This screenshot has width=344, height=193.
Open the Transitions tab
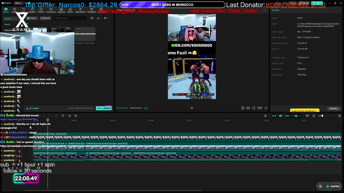[x=51, y=10]
